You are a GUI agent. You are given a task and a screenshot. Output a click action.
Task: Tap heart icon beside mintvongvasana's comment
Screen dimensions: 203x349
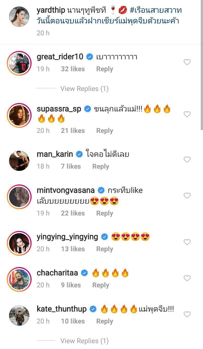tap(187, 196)
